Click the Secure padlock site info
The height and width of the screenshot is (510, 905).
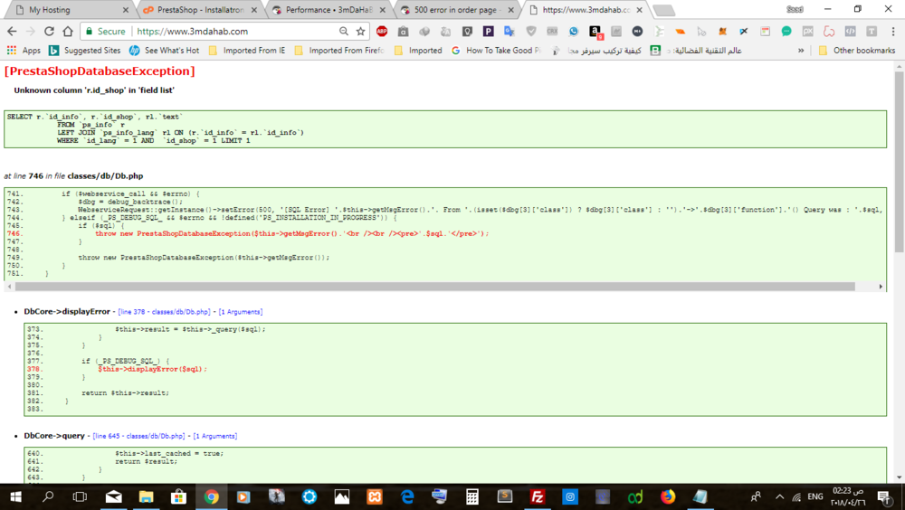pos(106,31)
